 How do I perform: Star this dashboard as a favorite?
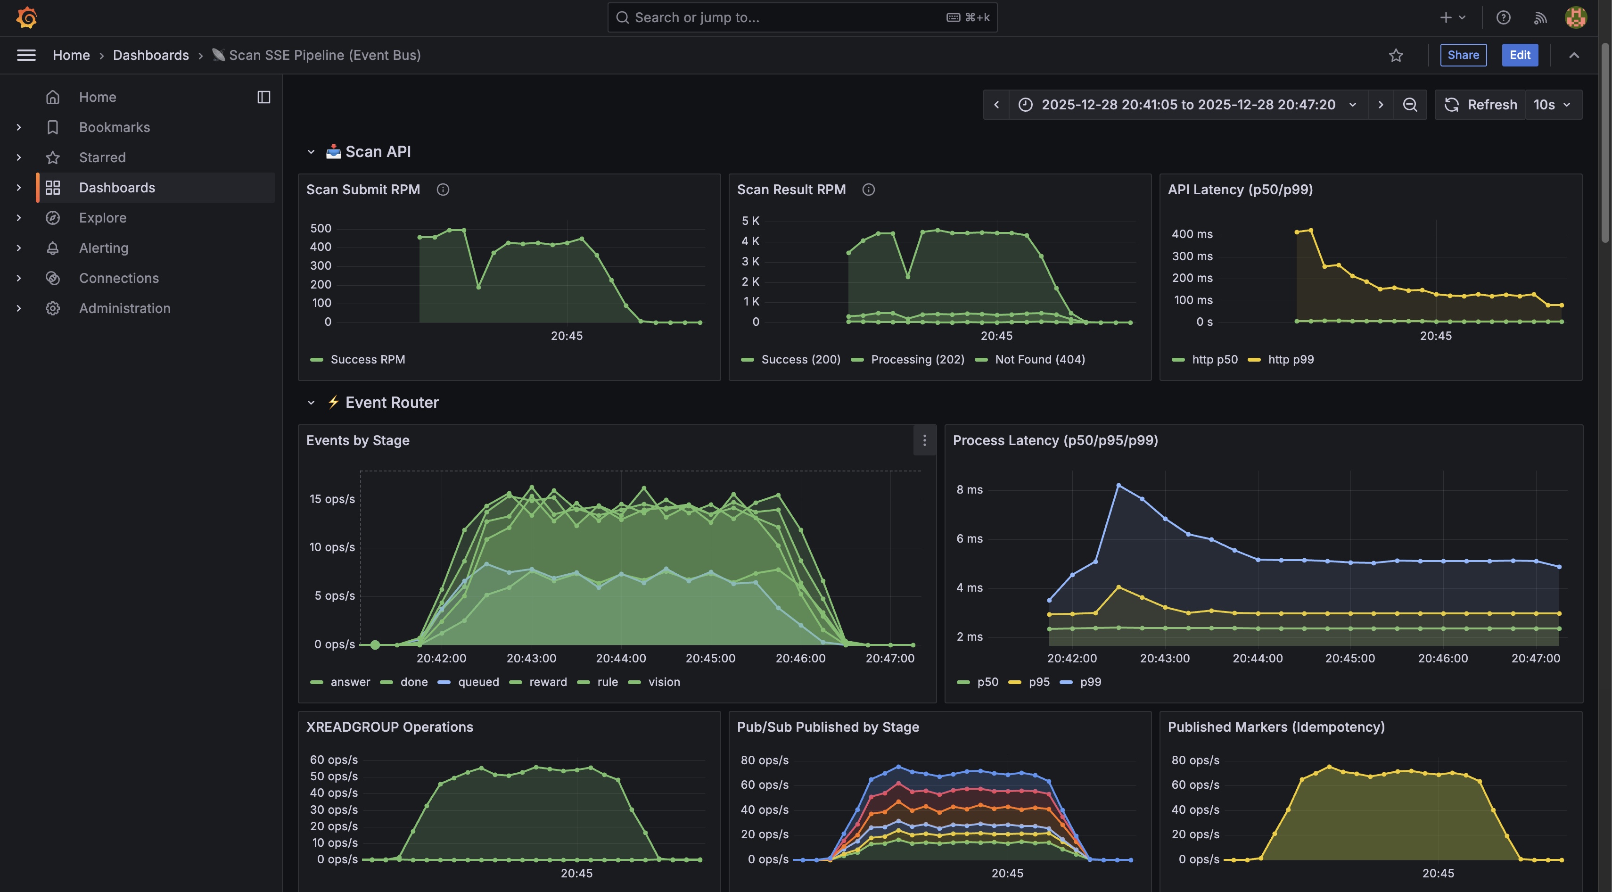1396,55
